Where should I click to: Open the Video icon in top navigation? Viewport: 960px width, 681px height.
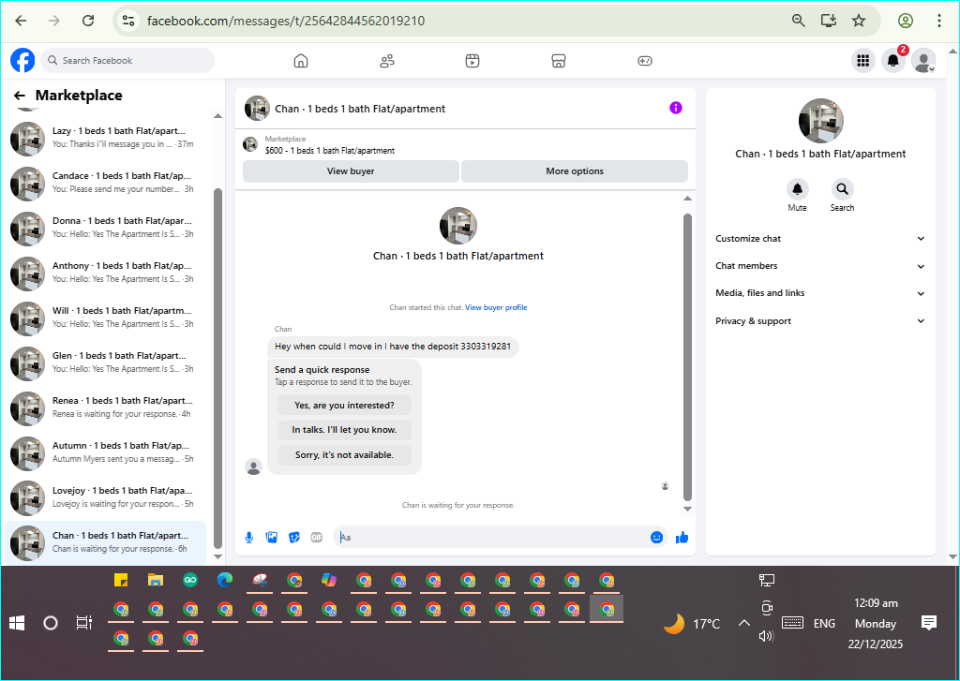[x=472, y=61]
